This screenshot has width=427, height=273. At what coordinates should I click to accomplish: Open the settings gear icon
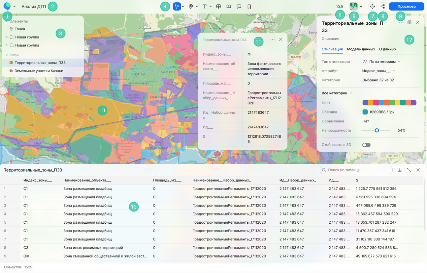tap(372, 7)
